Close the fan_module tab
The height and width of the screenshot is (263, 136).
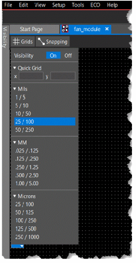(107, 29)
